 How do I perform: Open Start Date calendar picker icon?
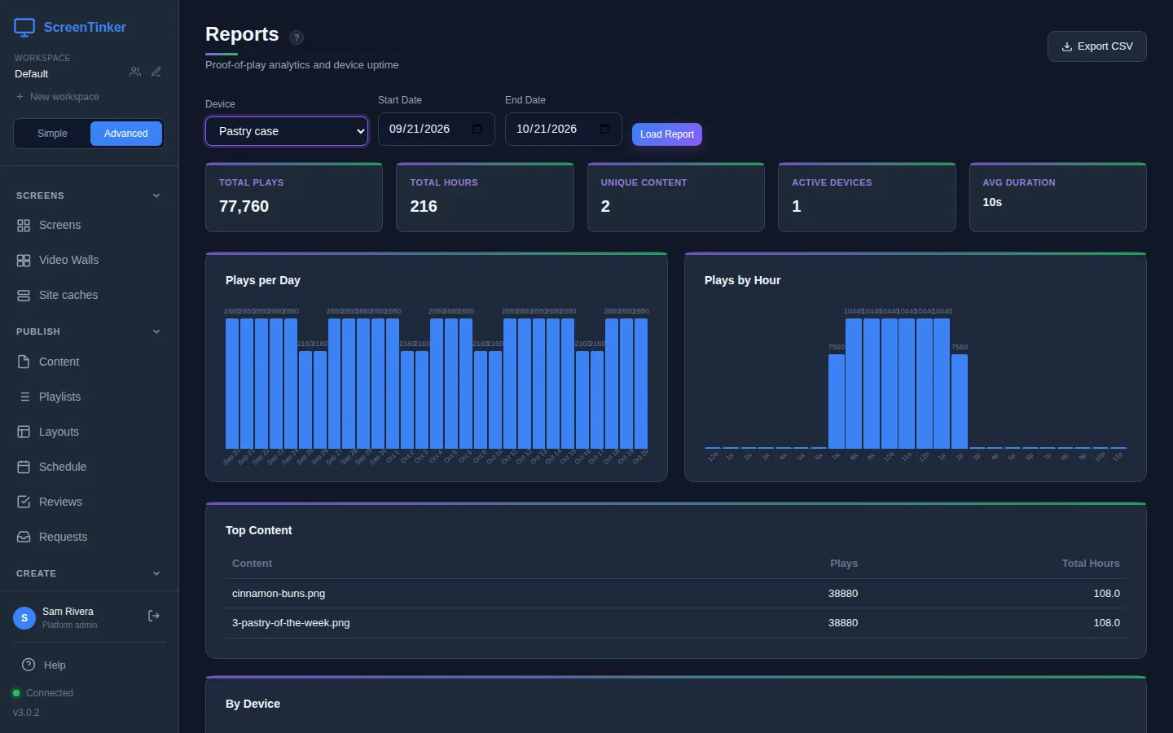tap(477, 129)
